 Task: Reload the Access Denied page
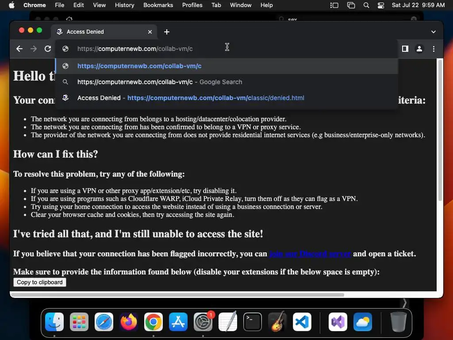point(48,49)
